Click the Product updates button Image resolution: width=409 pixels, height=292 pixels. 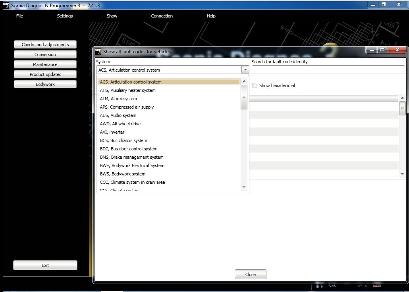point(45,74)
